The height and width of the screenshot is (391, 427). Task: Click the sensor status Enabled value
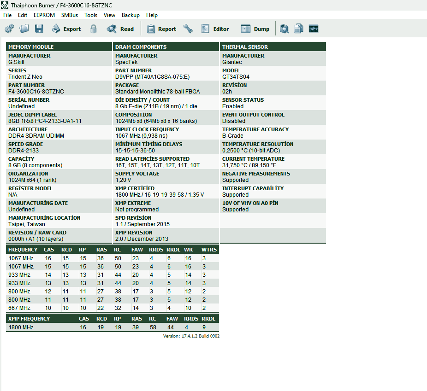pos(233,106)
